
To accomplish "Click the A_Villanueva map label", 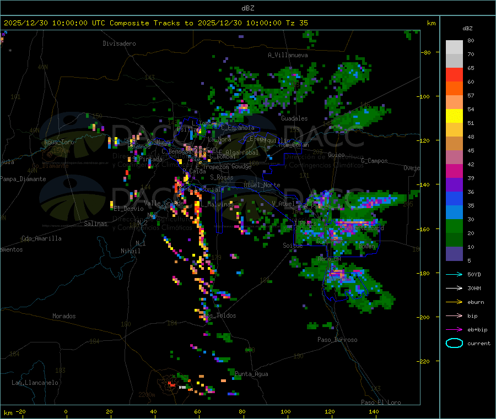I will (x=288, y=55).
